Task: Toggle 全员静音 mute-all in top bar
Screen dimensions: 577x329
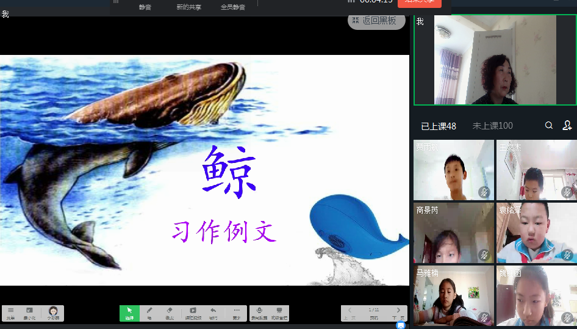Action: pyautogui.click(x=233, y=7)
